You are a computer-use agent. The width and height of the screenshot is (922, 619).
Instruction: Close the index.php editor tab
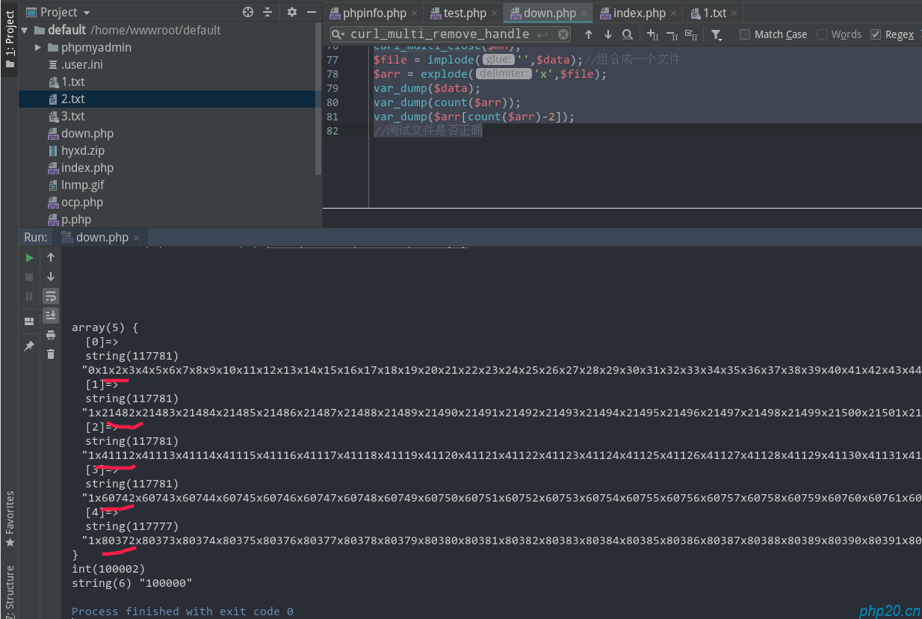[673, 13]
